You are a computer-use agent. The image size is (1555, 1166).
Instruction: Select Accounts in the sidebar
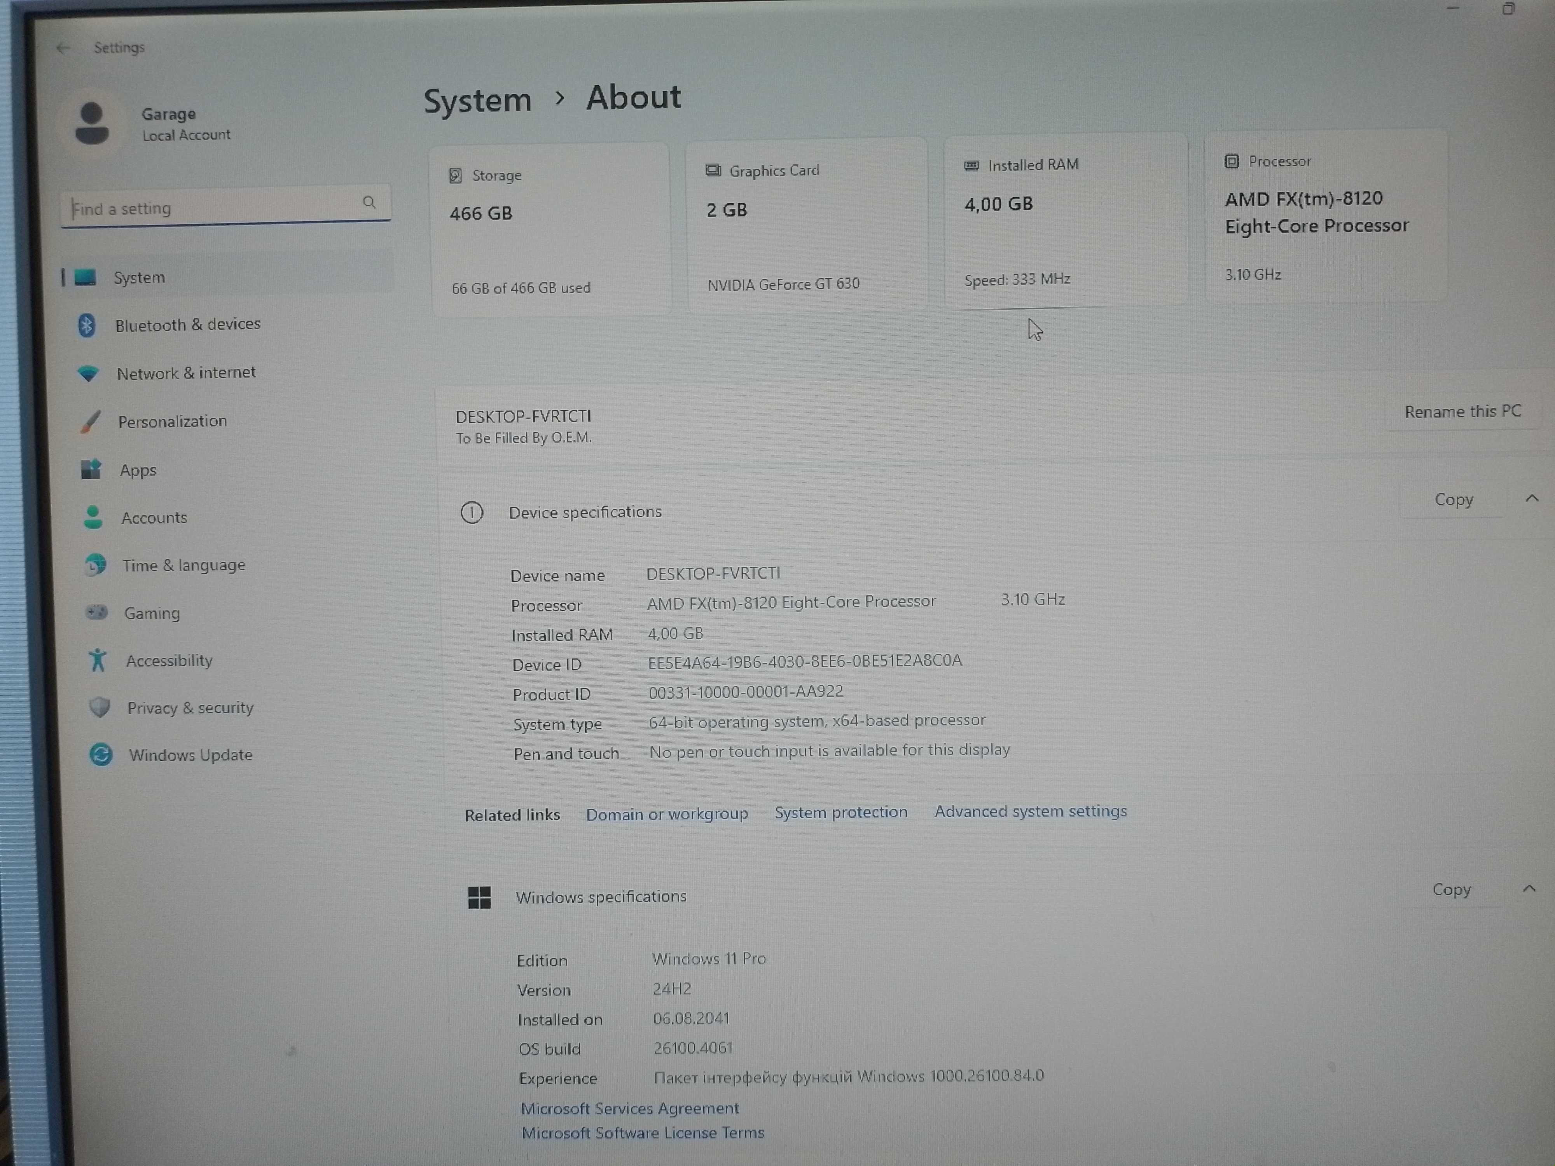click(154, 518)
